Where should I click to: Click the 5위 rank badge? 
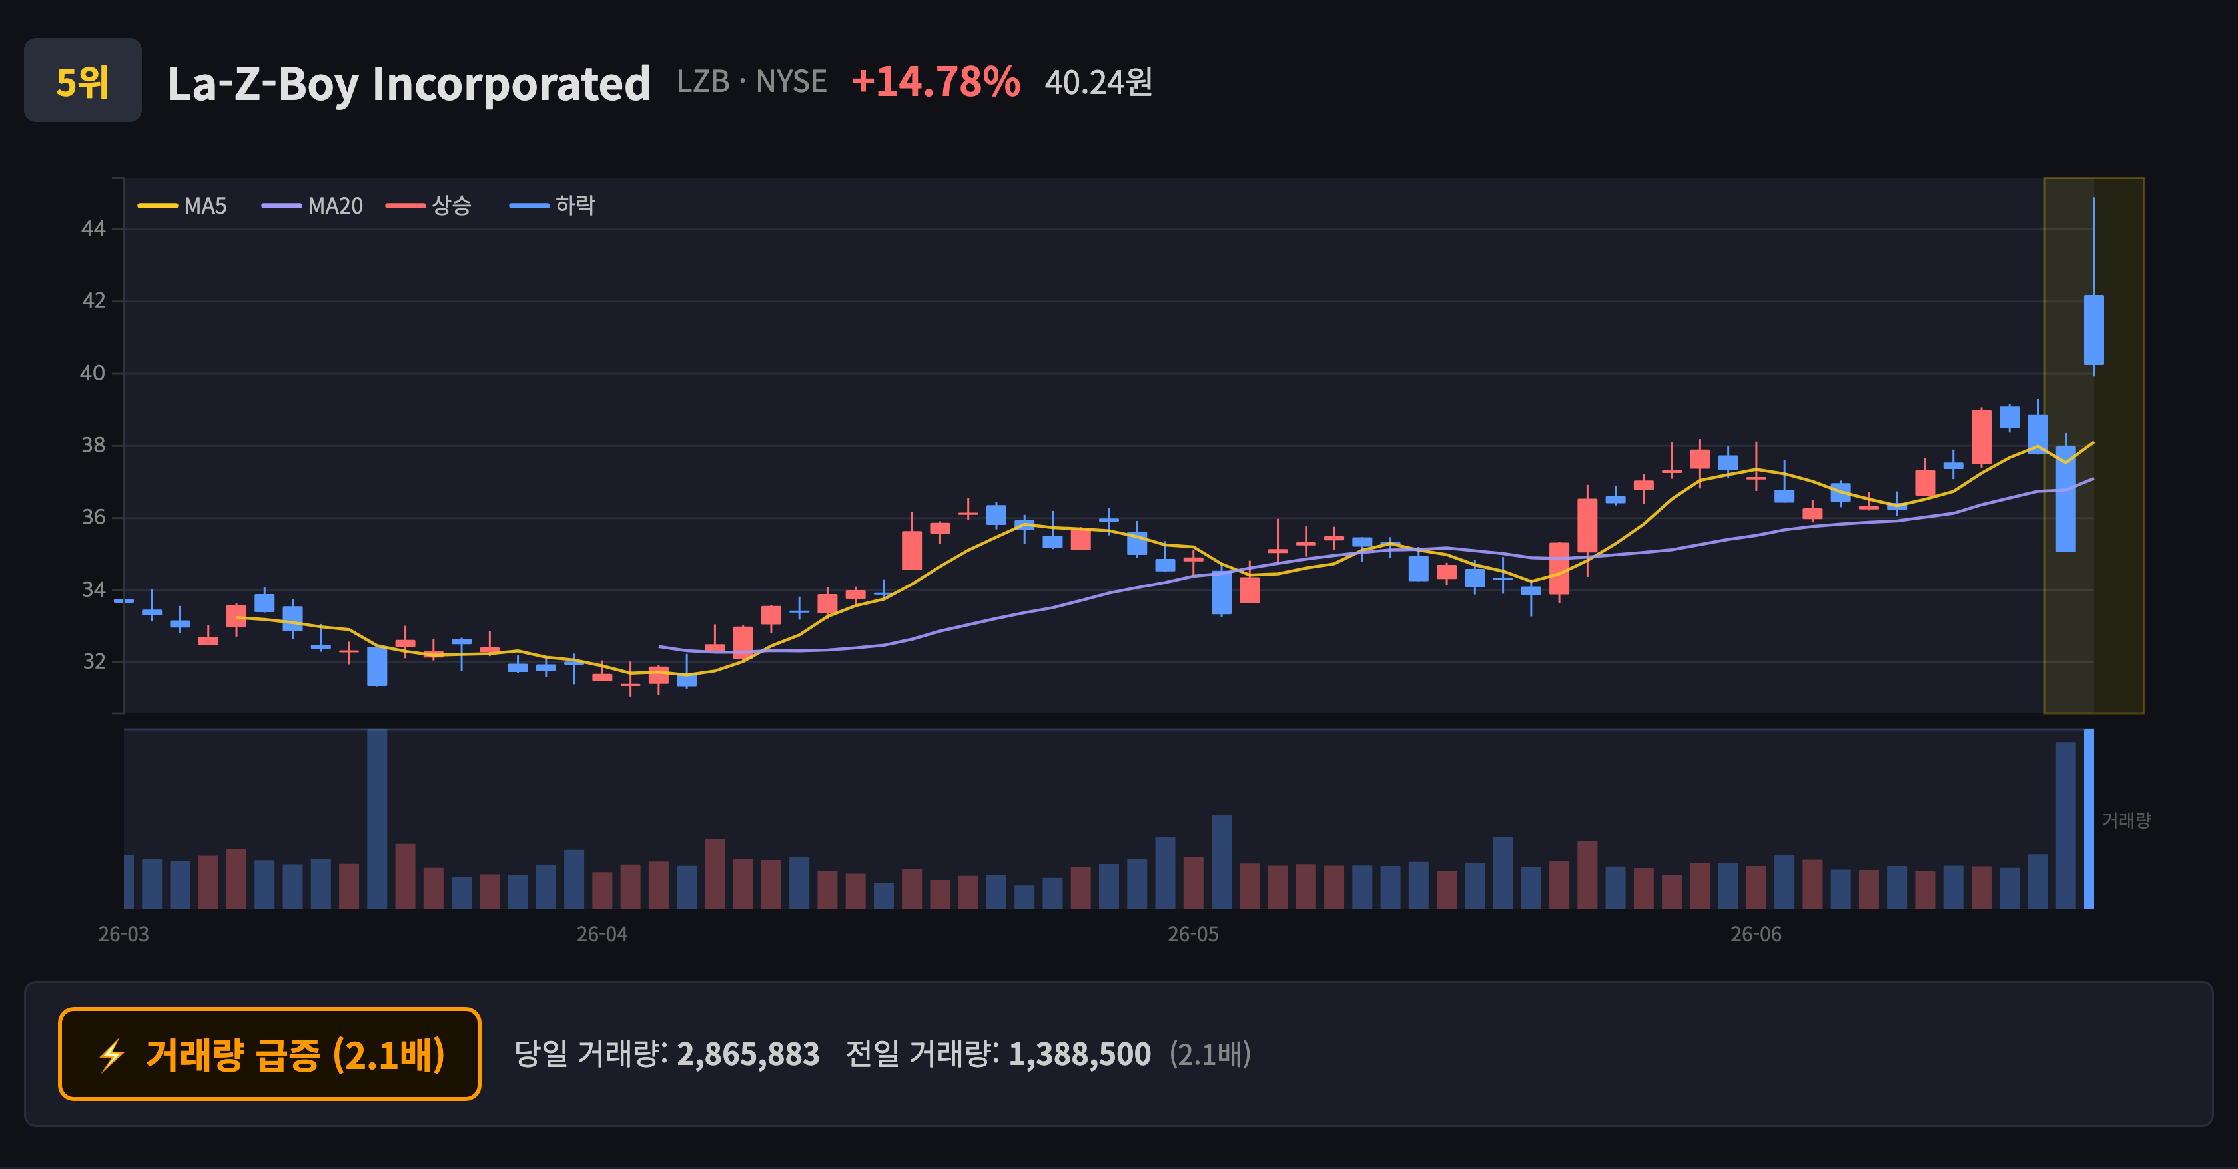click(x=83, y=80)
